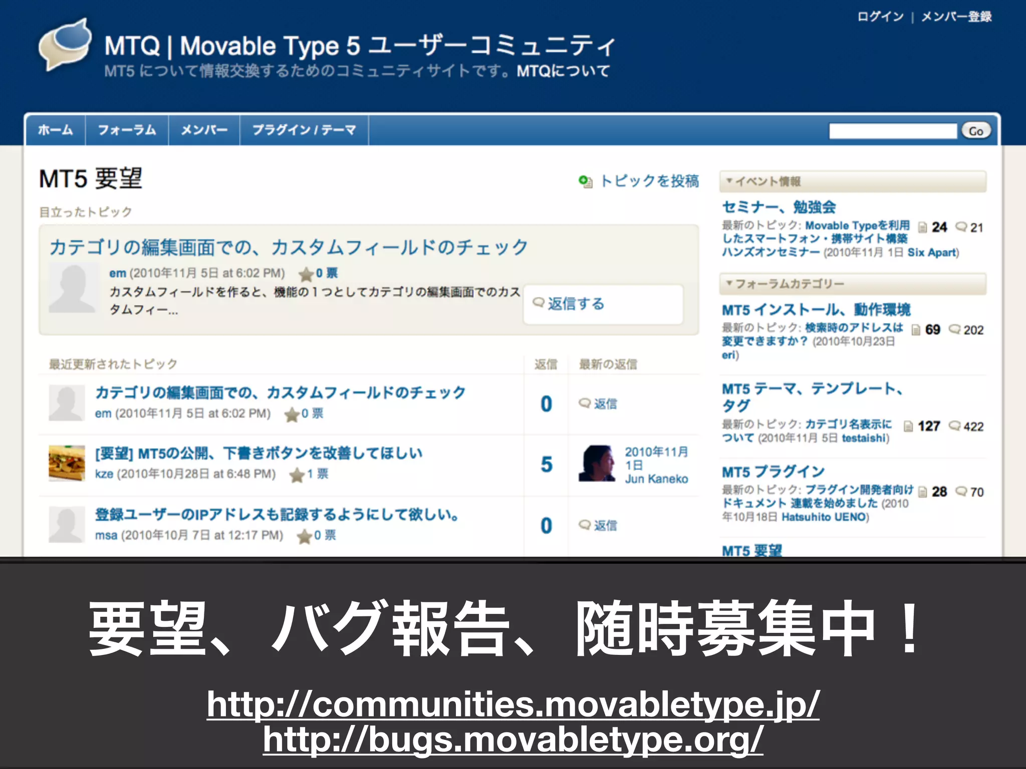Click the topic count icon beside 28
This screenshot has height=769, width=1026.
(x=922, y=492)
